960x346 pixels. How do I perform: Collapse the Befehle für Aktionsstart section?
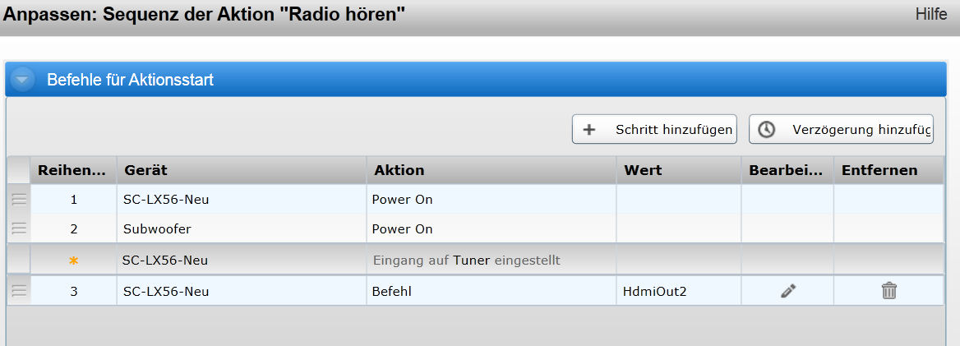click(x=23, y=81)
